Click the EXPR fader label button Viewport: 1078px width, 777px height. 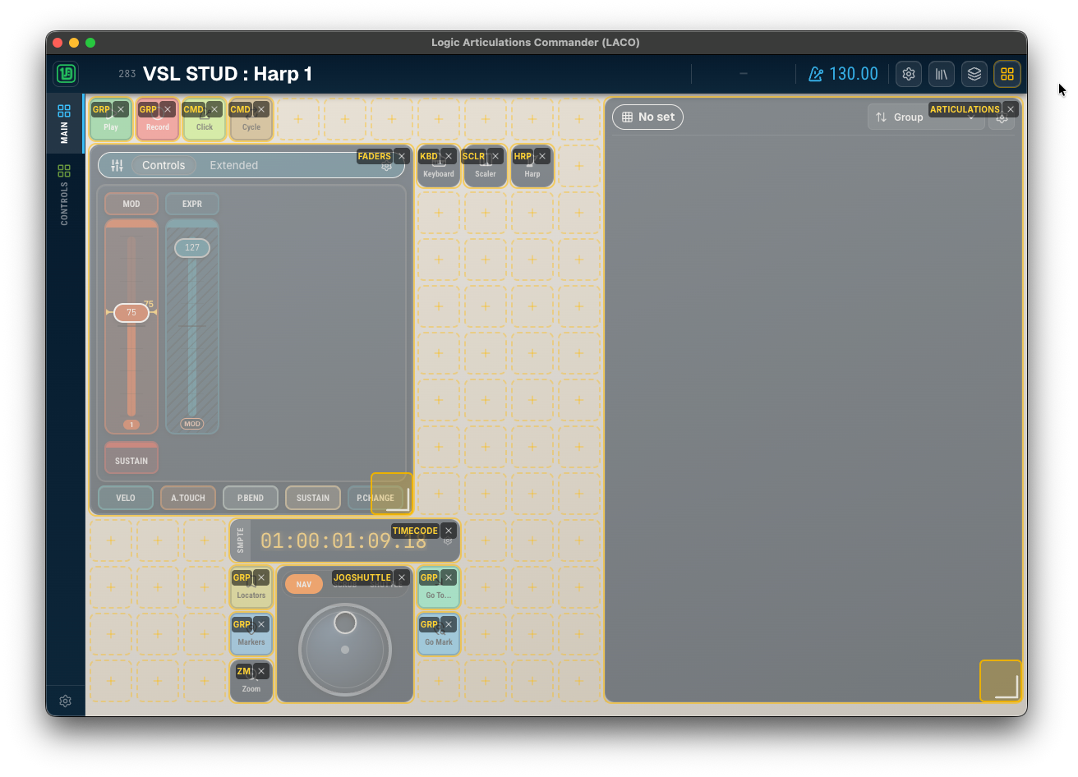pyautogui.click(x=192, y=204)
